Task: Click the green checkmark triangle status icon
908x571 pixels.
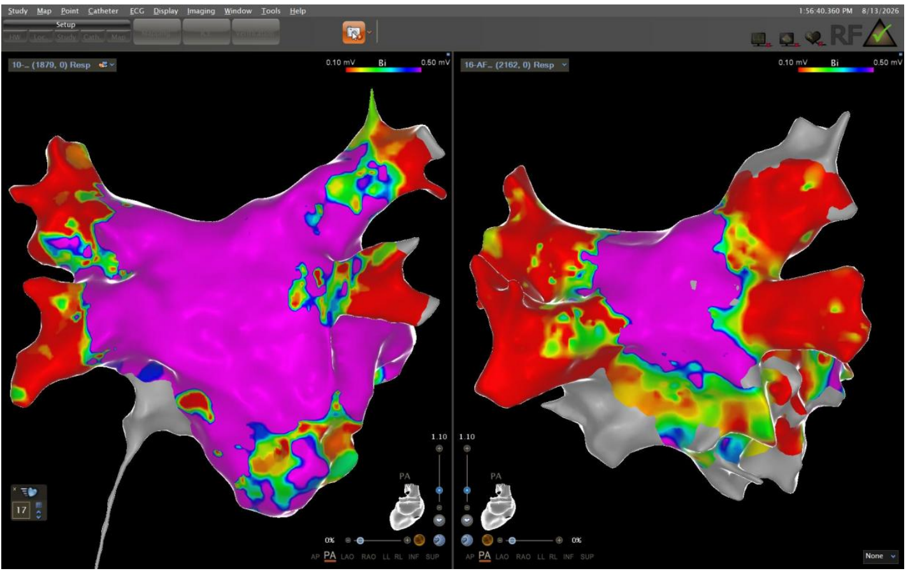Action: tap(880, 34)
